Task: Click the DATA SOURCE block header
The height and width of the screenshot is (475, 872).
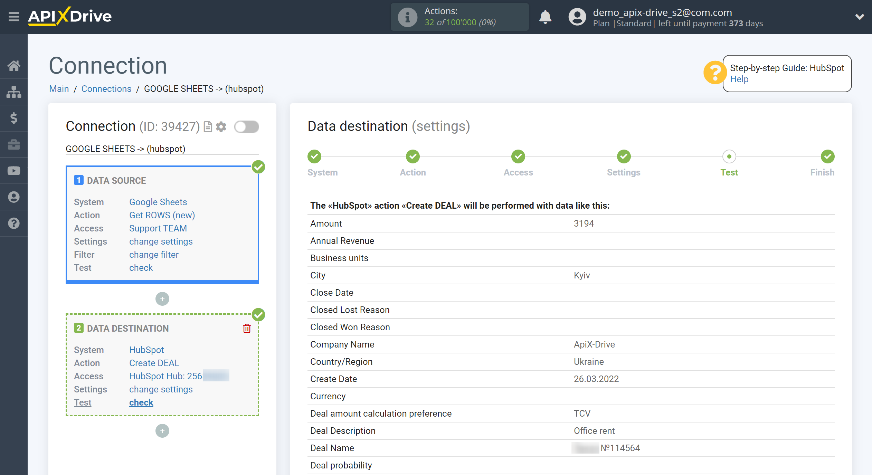Action: (x=116, y=181)
